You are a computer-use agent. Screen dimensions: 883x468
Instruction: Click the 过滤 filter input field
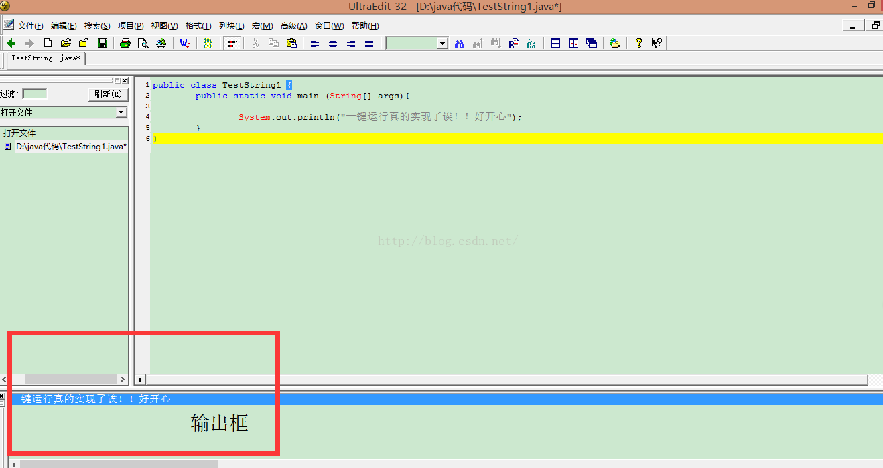[35, 94]
